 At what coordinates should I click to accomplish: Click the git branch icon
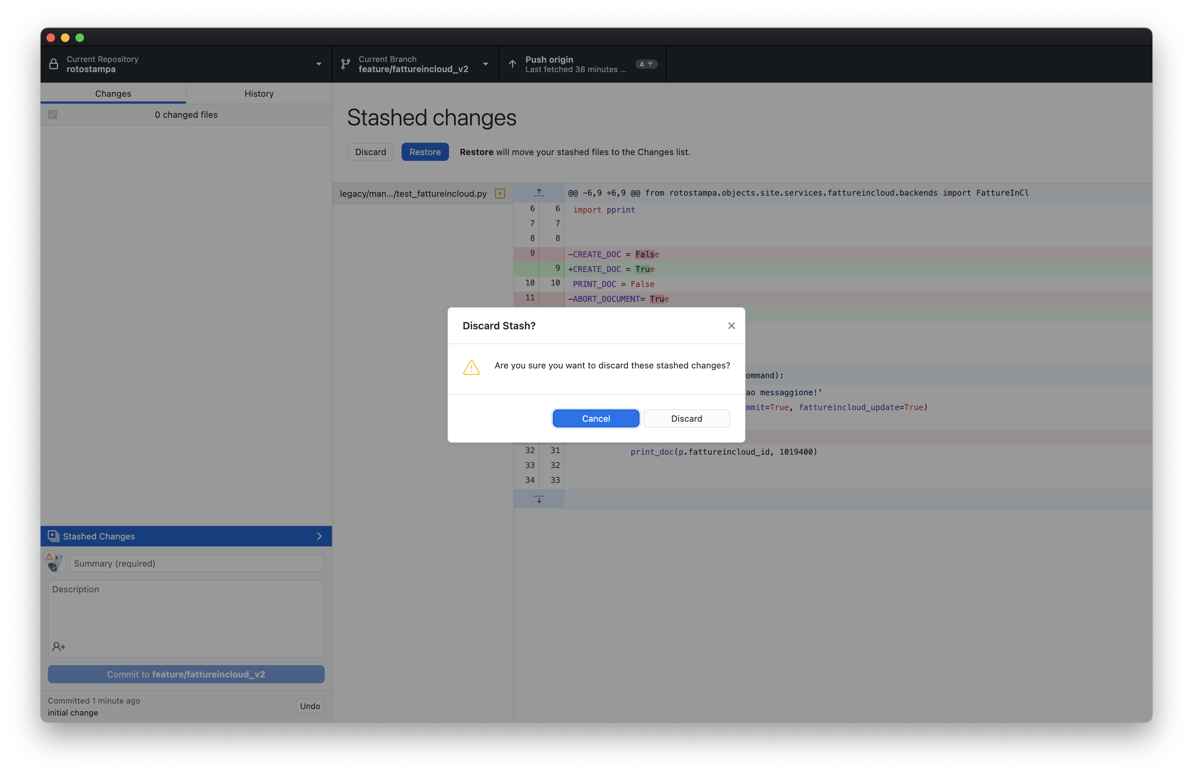tap(345, 64)
